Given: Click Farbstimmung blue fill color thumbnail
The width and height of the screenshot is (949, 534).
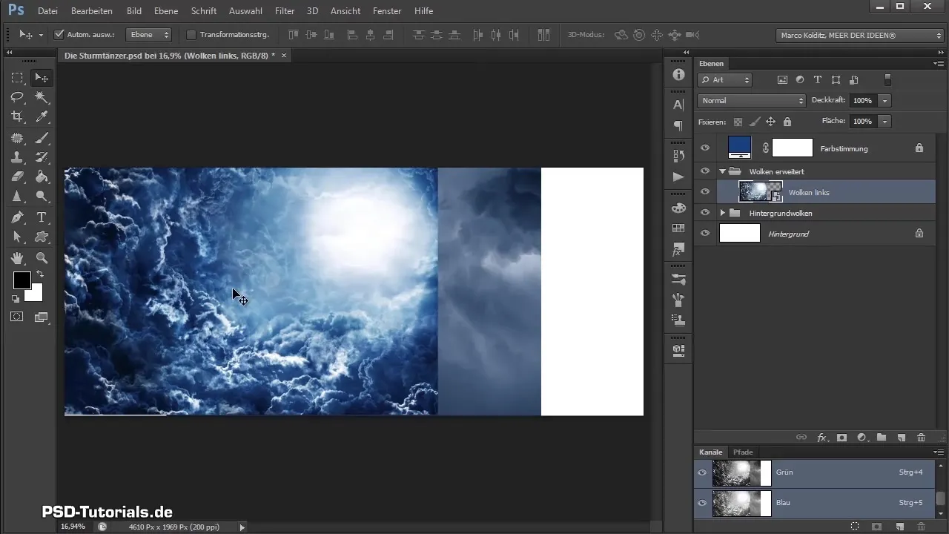Looking at the screenshot, I should pyautogui.click(x=740, y=148).
